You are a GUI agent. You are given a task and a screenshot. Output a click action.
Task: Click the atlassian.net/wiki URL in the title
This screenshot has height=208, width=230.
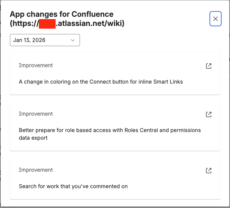(90, 24)
